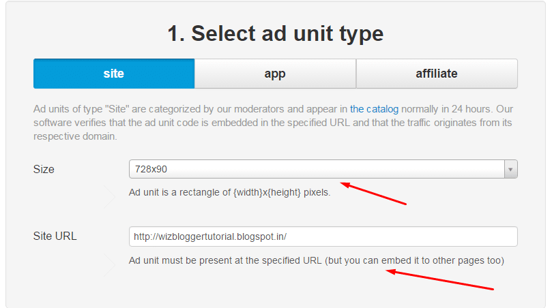The height and width of the screenshot is (308, 552).
Task: Open the "affiliate" ad unit tab
Action: pyautogui.click(x=437, y=74)
